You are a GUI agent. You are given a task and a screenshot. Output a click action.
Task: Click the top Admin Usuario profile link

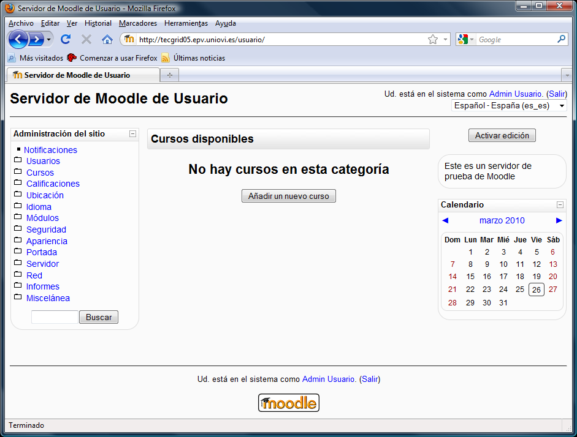[516, 94]
